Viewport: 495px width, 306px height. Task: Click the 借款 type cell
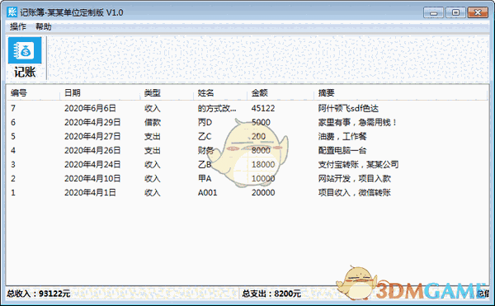tap(153, 122)
